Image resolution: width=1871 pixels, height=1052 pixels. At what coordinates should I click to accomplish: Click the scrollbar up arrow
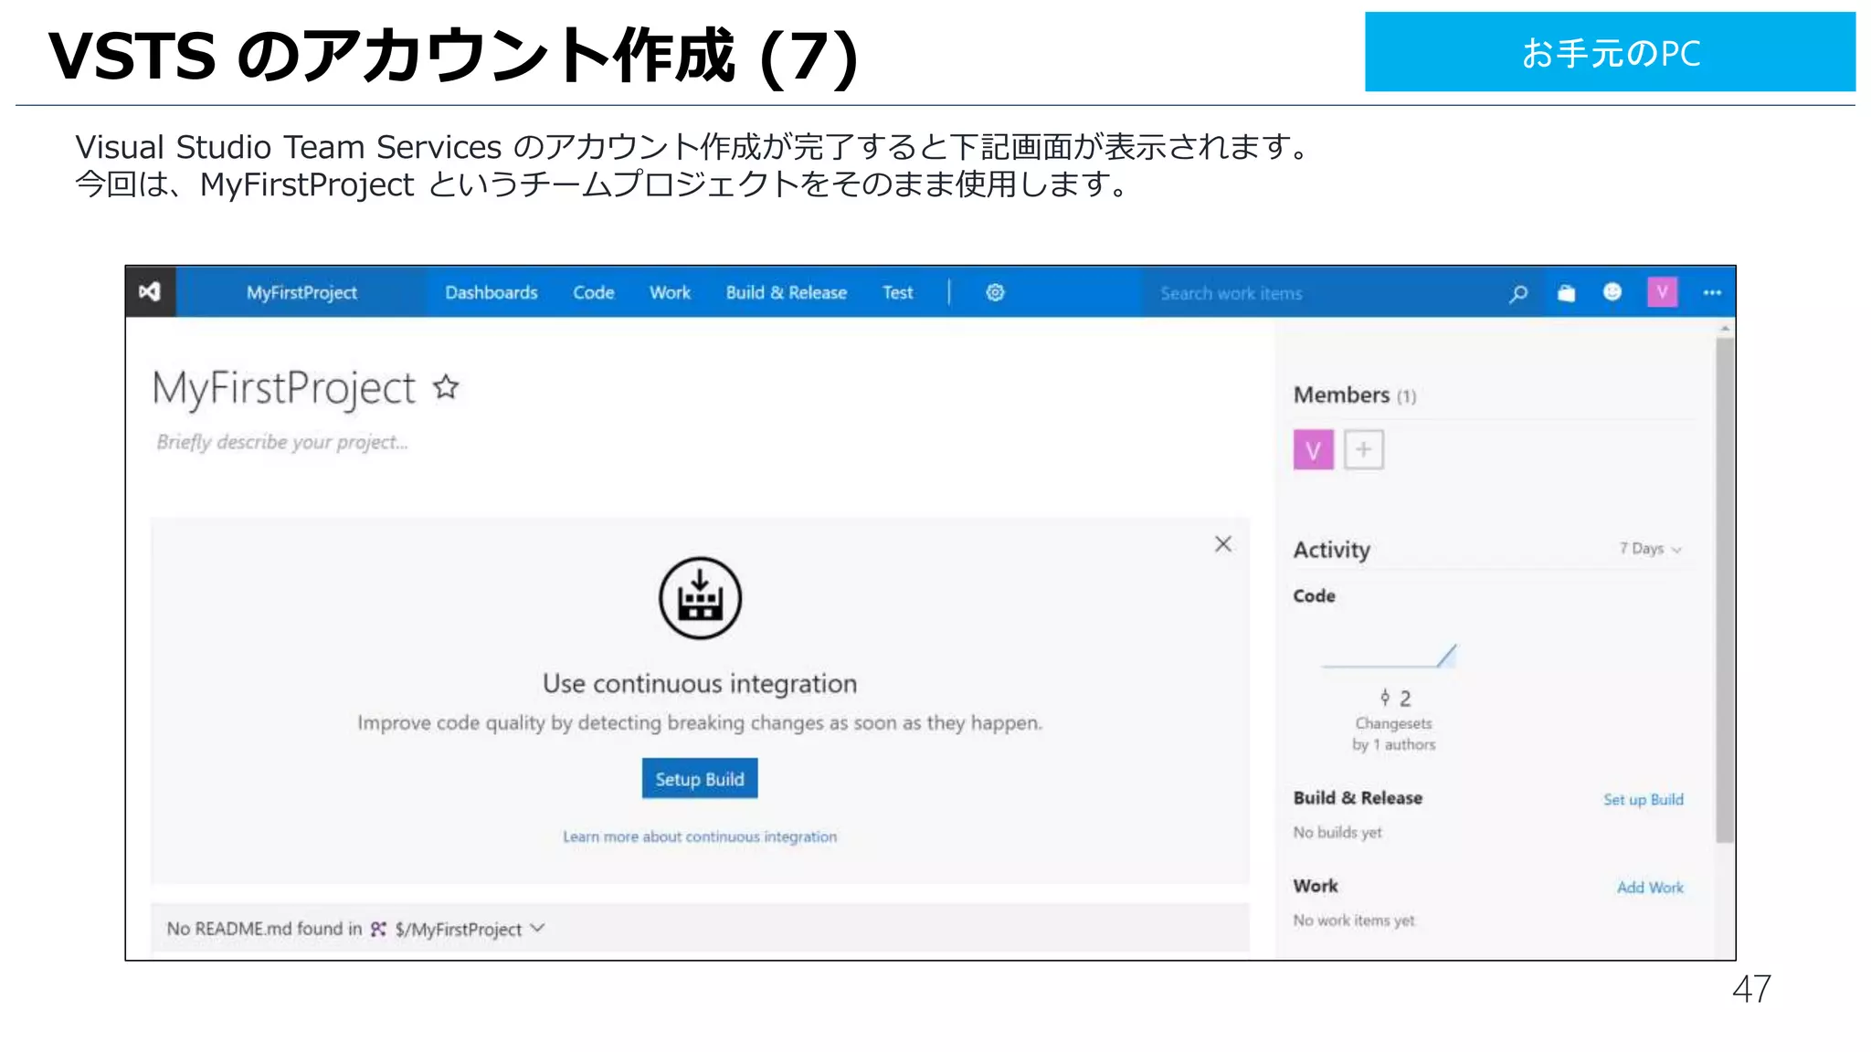coord(1724,328)
